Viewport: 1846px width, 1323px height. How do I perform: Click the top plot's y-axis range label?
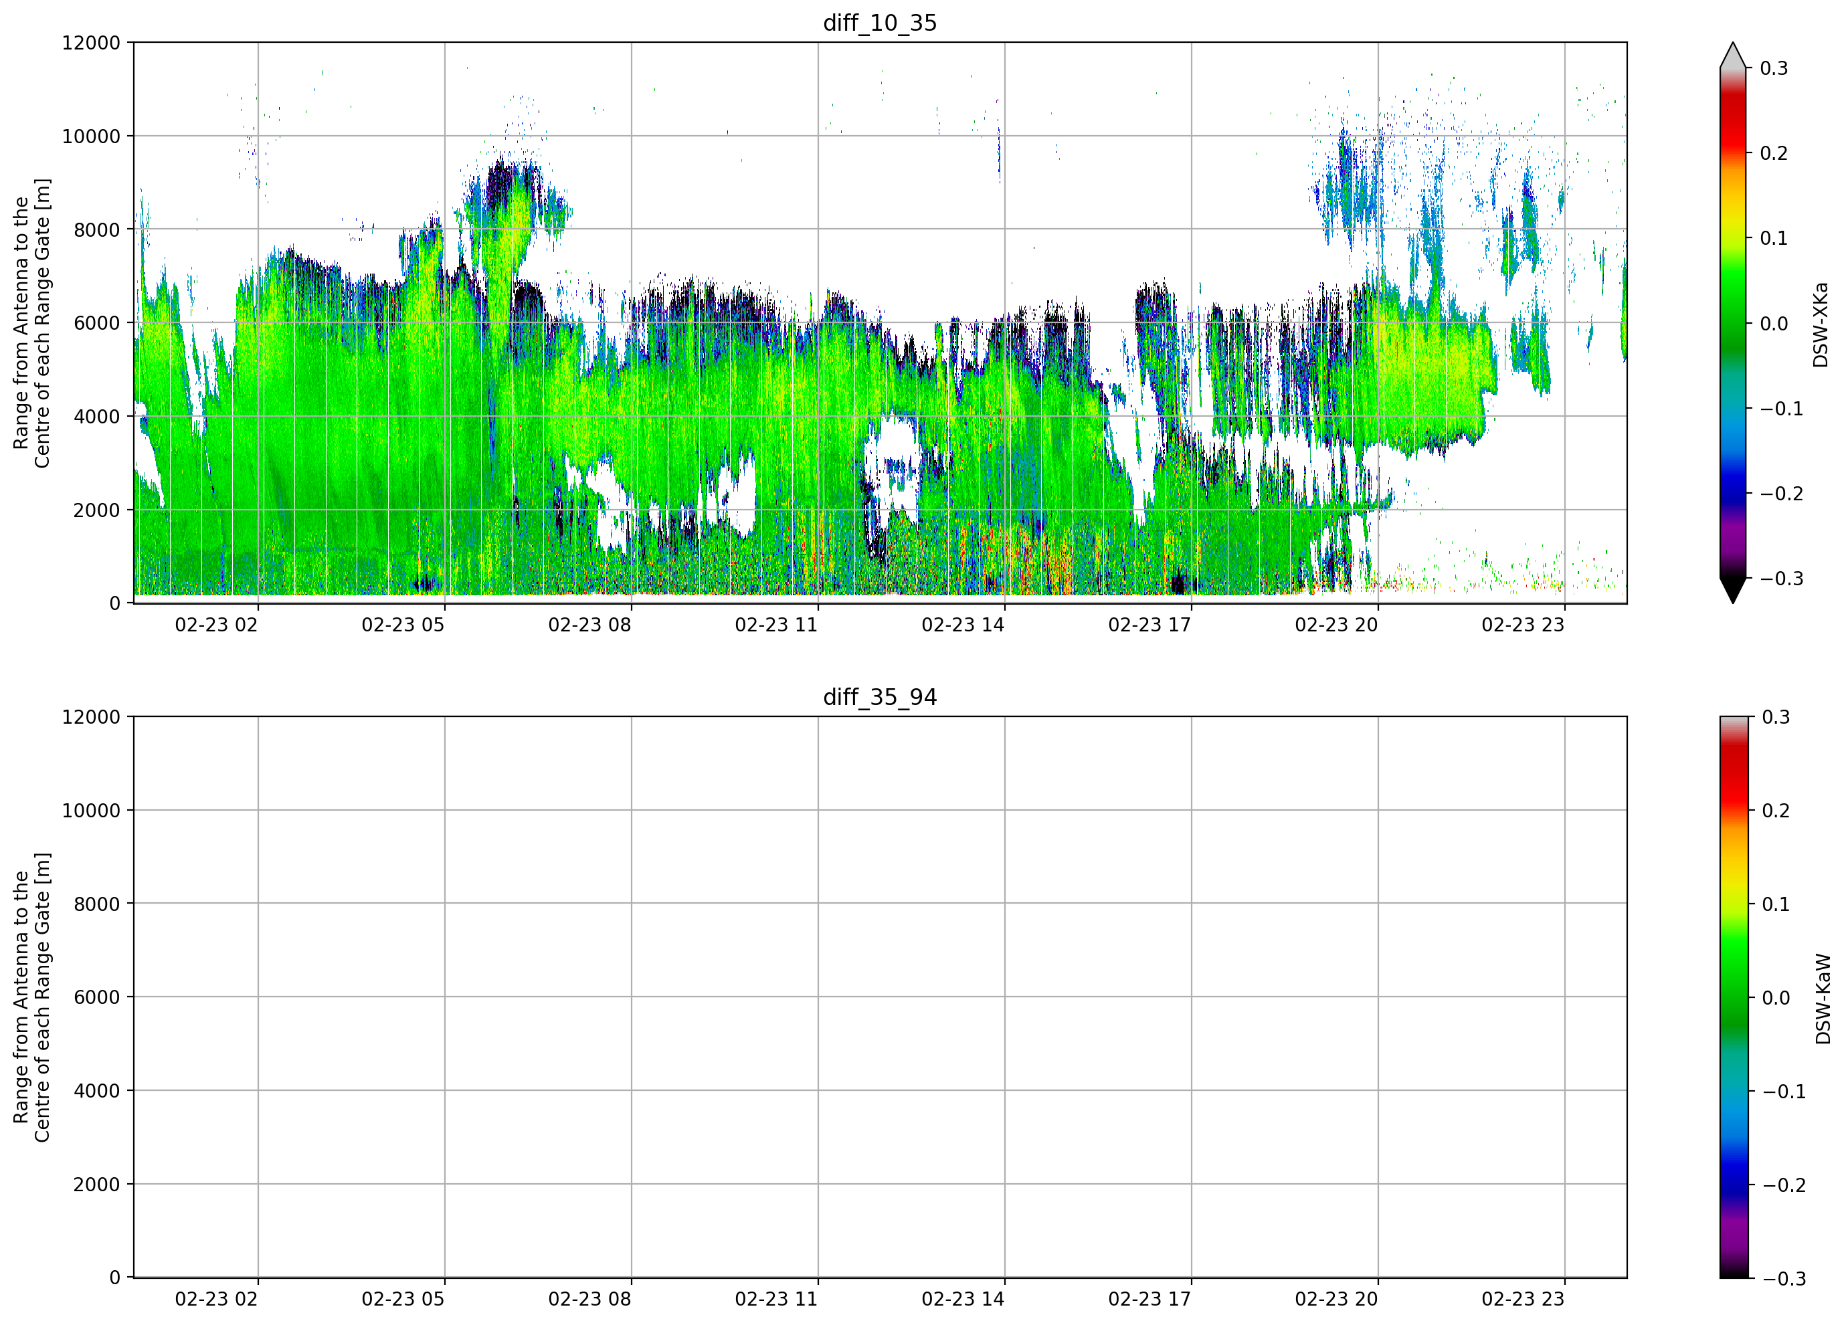pyautogui.click(x=31, y=323)
